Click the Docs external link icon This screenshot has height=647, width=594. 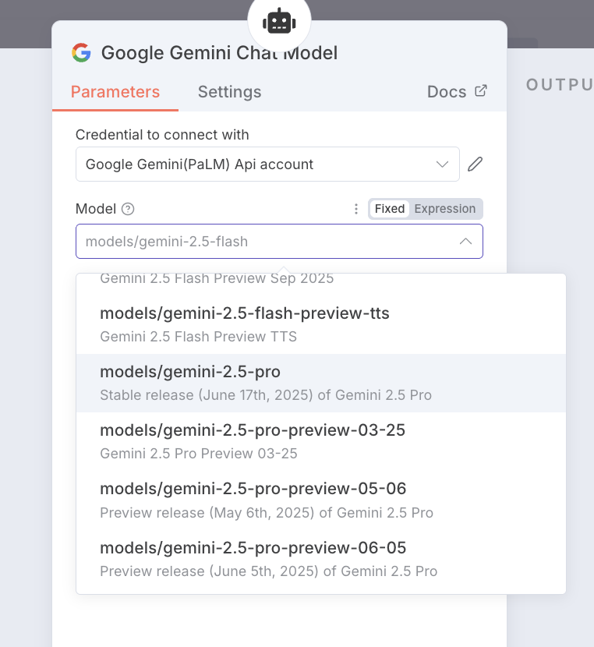(x=481, y=91)
